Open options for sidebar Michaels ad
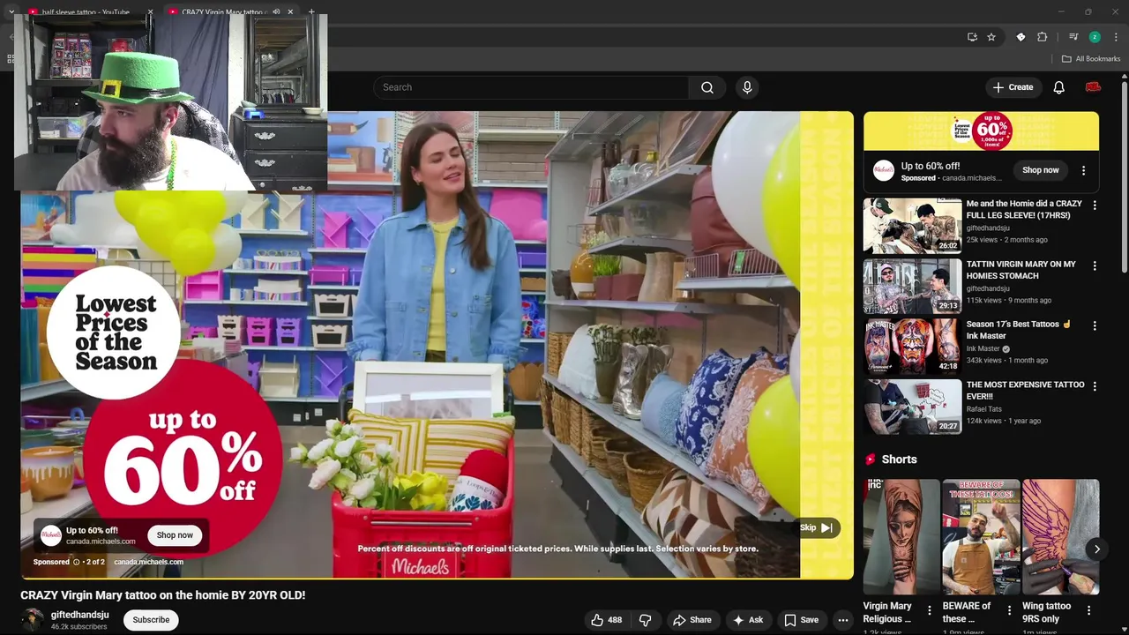Image resolution: width=1129 pixels, height=635 pixels. (1083, 170)
